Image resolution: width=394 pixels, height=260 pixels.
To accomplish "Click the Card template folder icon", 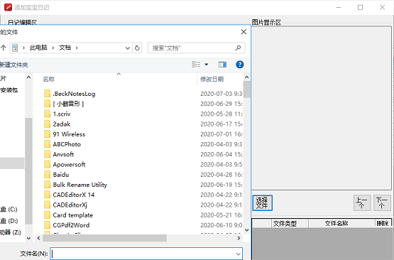I will (47, 215).
